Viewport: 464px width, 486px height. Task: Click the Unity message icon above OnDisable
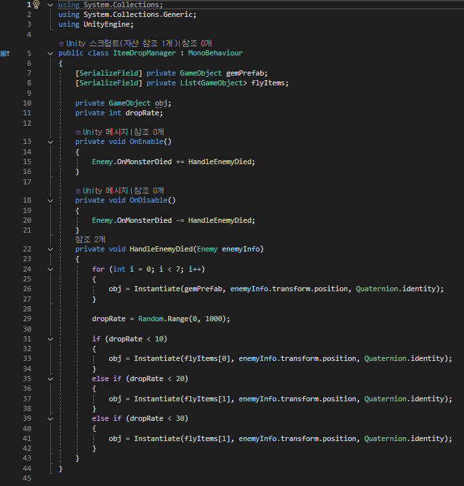pos(78,192)
